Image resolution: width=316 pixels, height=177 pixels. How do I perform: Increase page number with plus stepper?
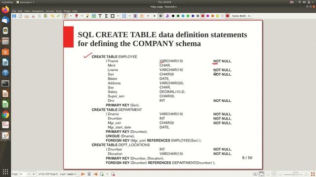coord(34,174)
